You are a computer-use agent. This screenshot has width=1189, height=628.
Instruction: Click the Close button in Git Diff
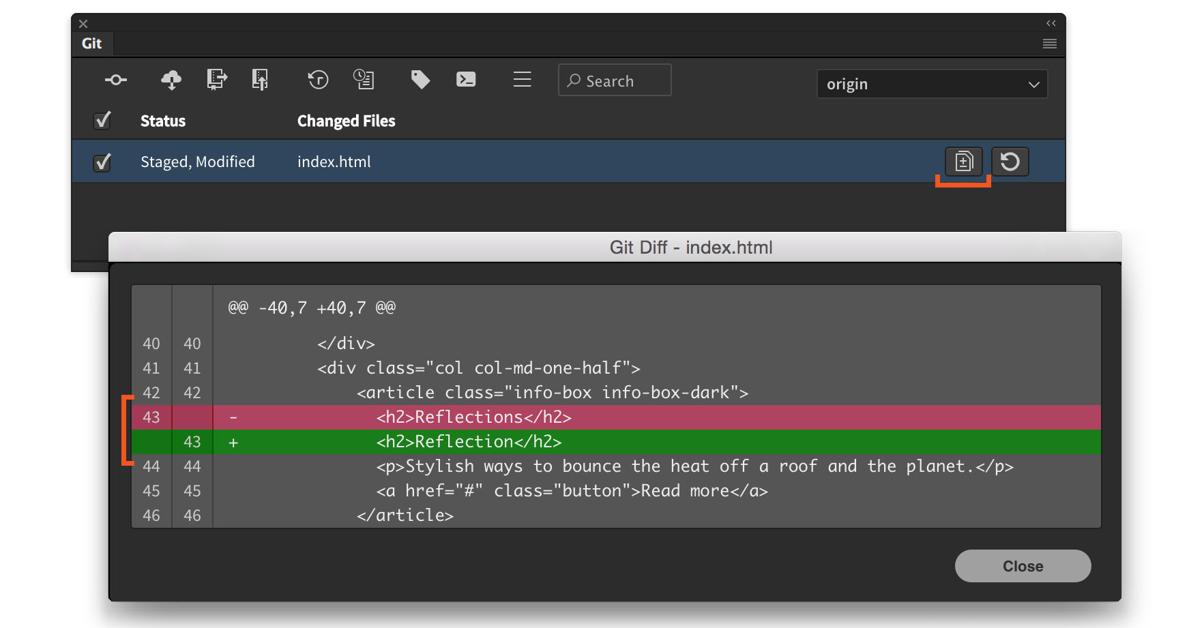click(x=1023, y=566)
